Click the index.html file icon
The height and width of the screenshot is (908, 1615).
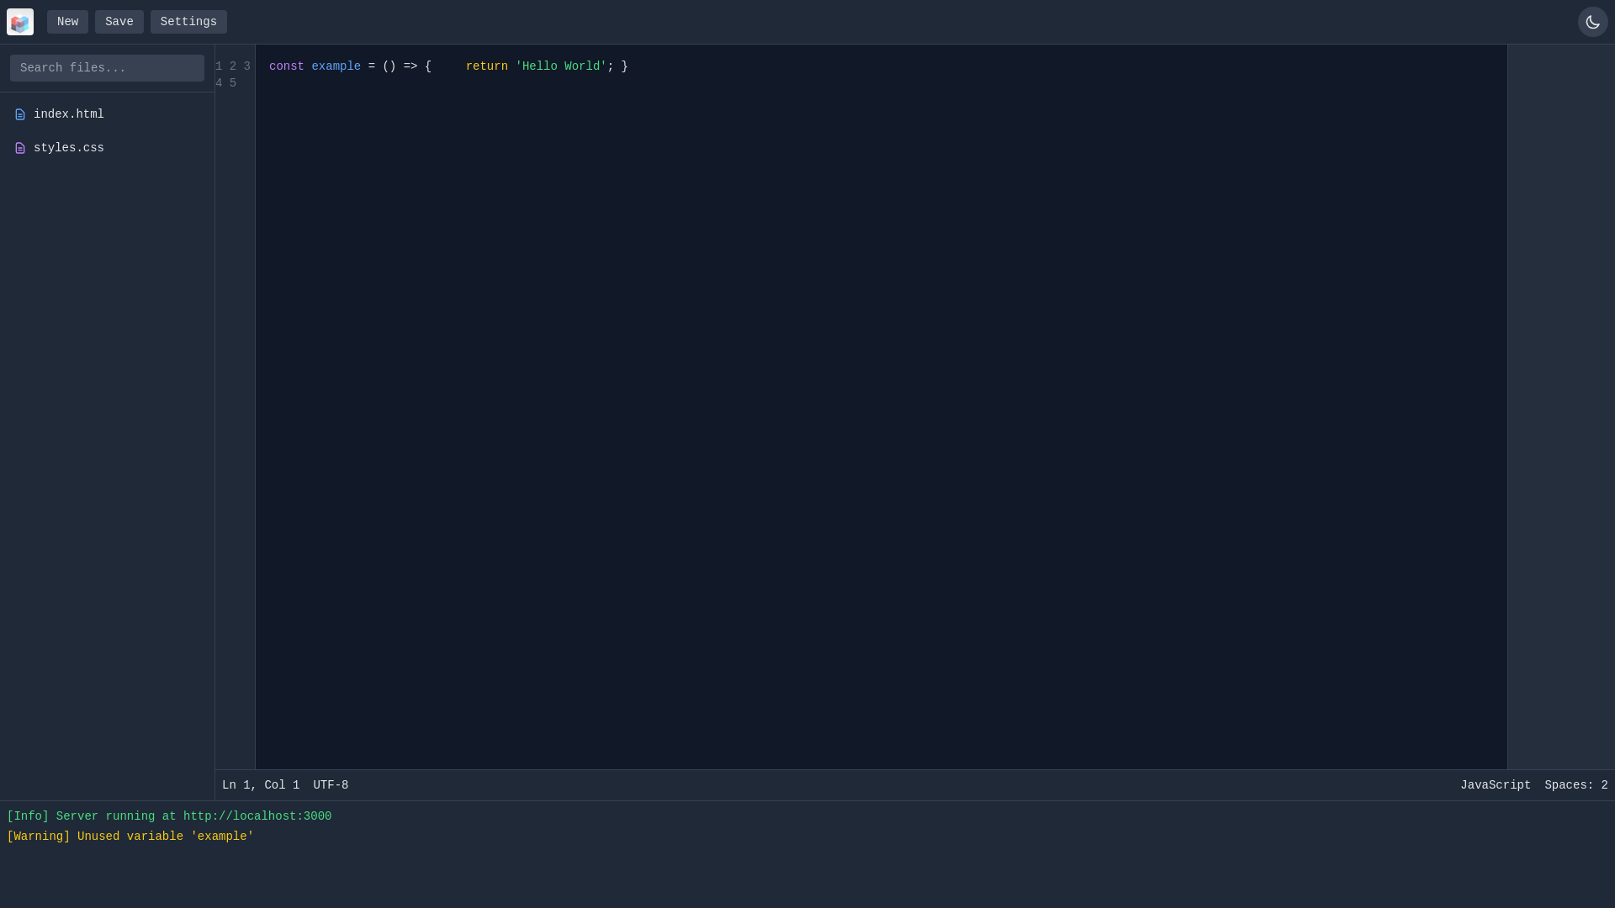pyautogui.click(x=20, y=114)
